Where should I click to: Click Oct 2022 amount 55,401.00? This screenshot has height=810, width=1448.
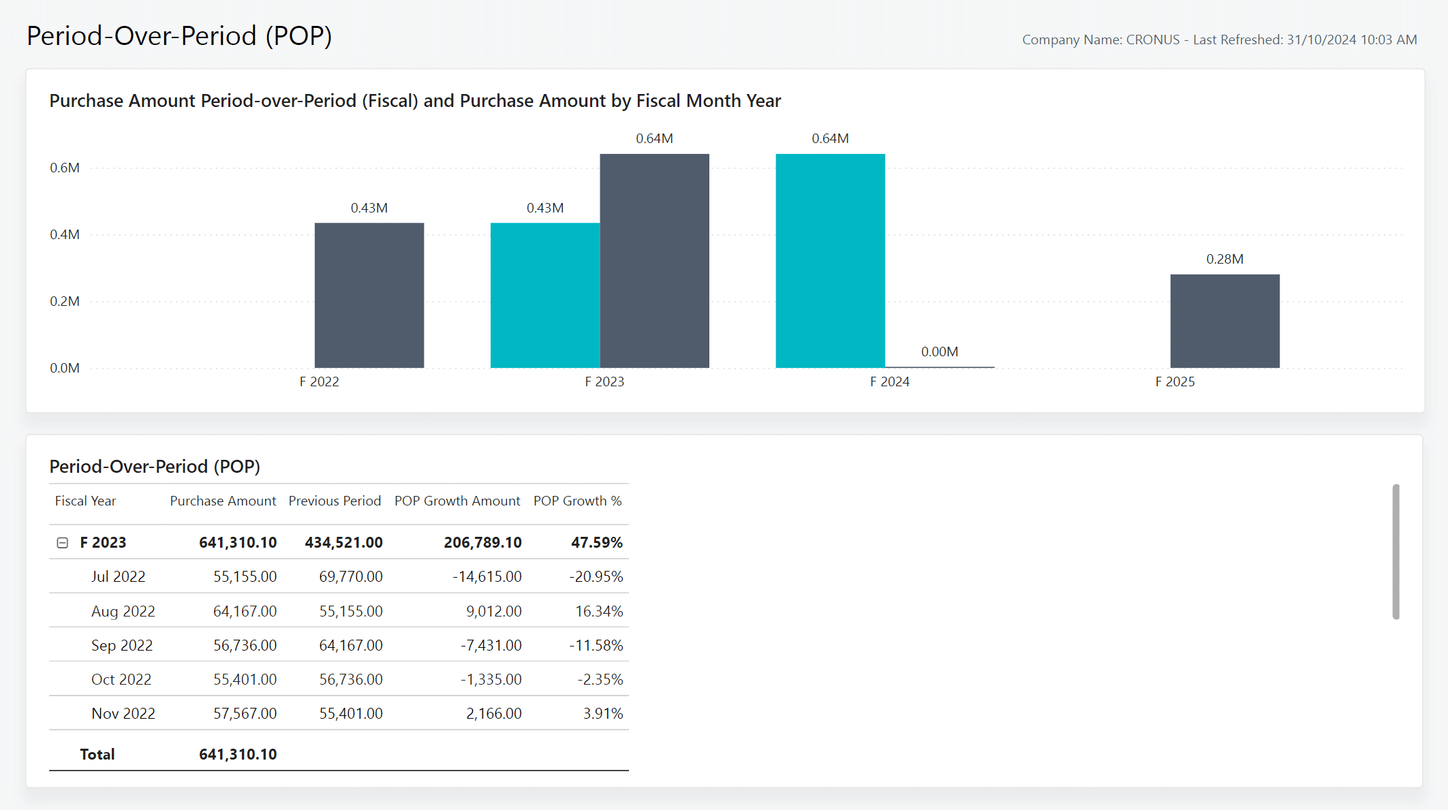(245, 679)
